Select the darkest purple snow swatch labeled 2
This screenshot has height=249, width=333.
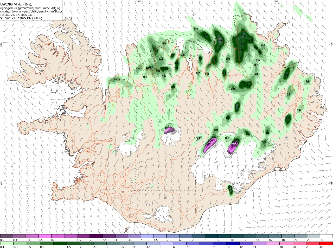click(x=96, y=236)
